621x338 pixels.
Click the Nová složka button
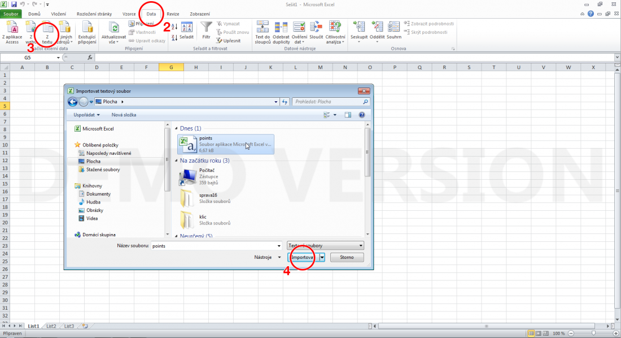pyautogui.click(x=124, y=115)
